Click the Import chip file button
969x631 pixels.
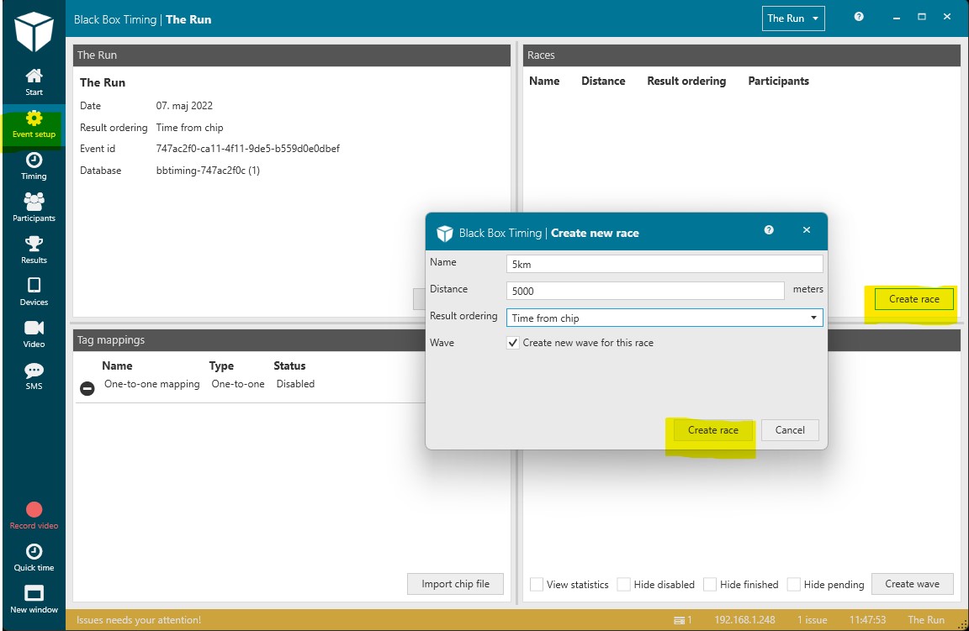pyautogui.click(x=455, y=584)
